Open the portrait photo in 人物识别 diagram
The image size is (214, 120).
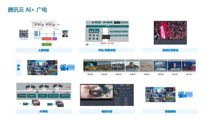pos(65,34)
